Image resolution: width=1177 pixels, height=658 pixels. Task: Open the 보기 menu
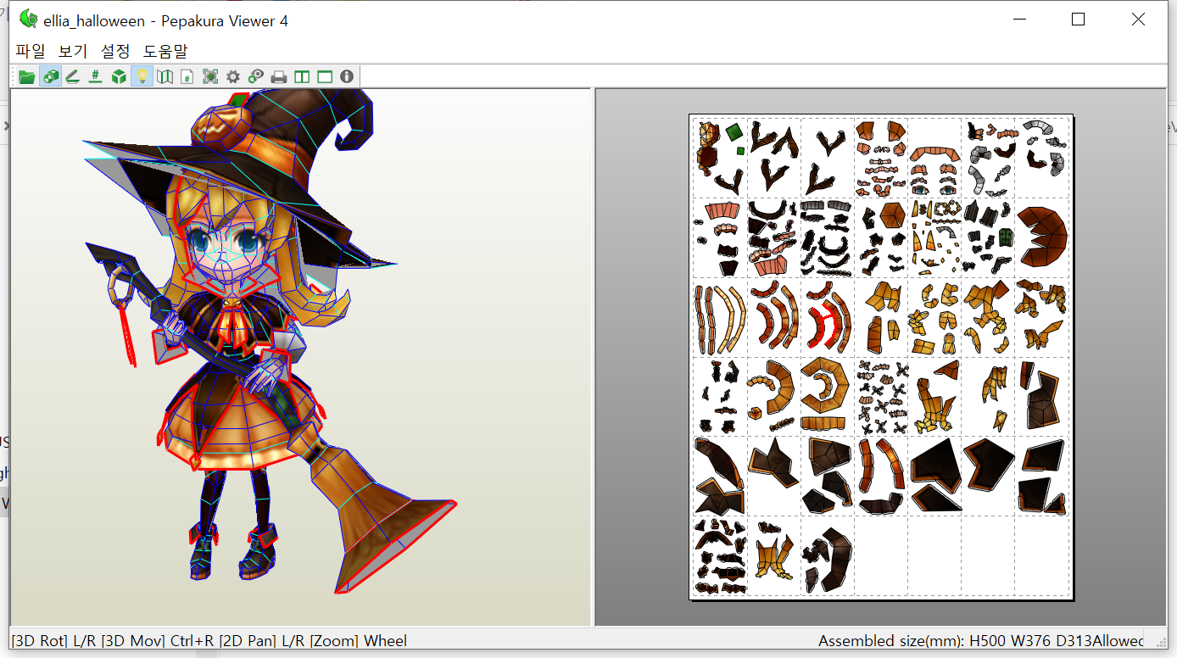click(x=73, y=51)
